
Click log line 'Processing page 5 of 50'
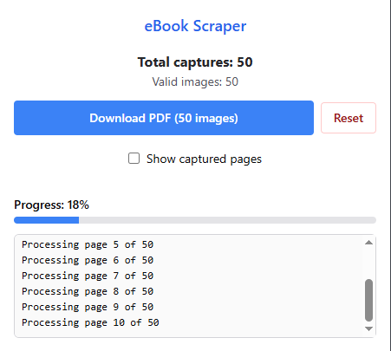pyautogui.click(x=88, y=244)
